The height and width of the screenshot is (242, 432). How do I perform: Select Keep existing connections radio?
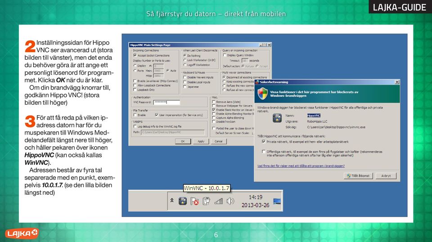click(x=224, y=81)
